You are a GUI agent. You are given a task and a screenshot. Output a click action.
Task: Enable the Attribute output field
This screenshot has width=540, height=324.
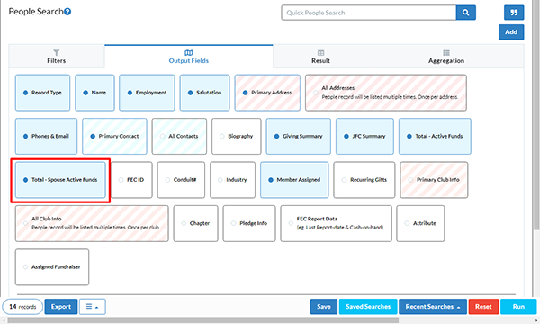(x=420, y=223)
